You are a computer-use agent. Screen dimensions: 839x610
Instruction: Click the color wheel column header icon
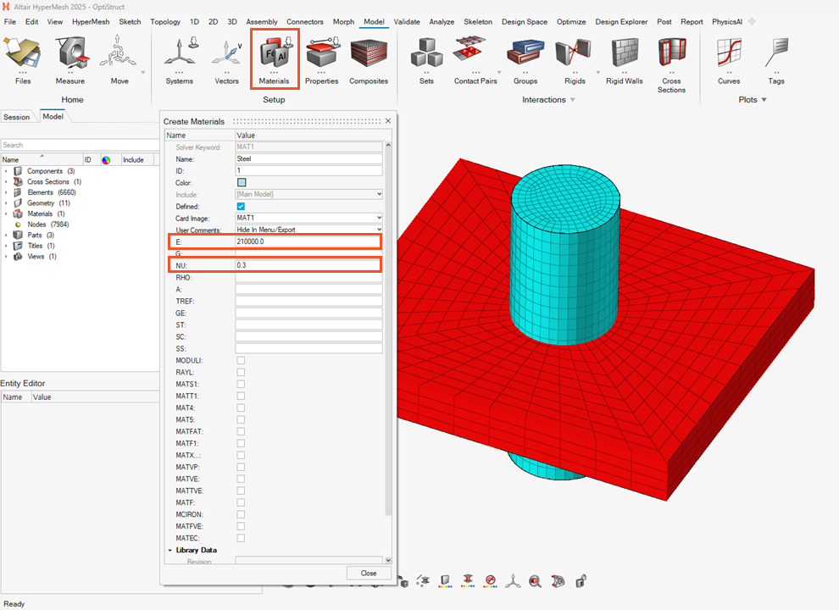point(106,159)
